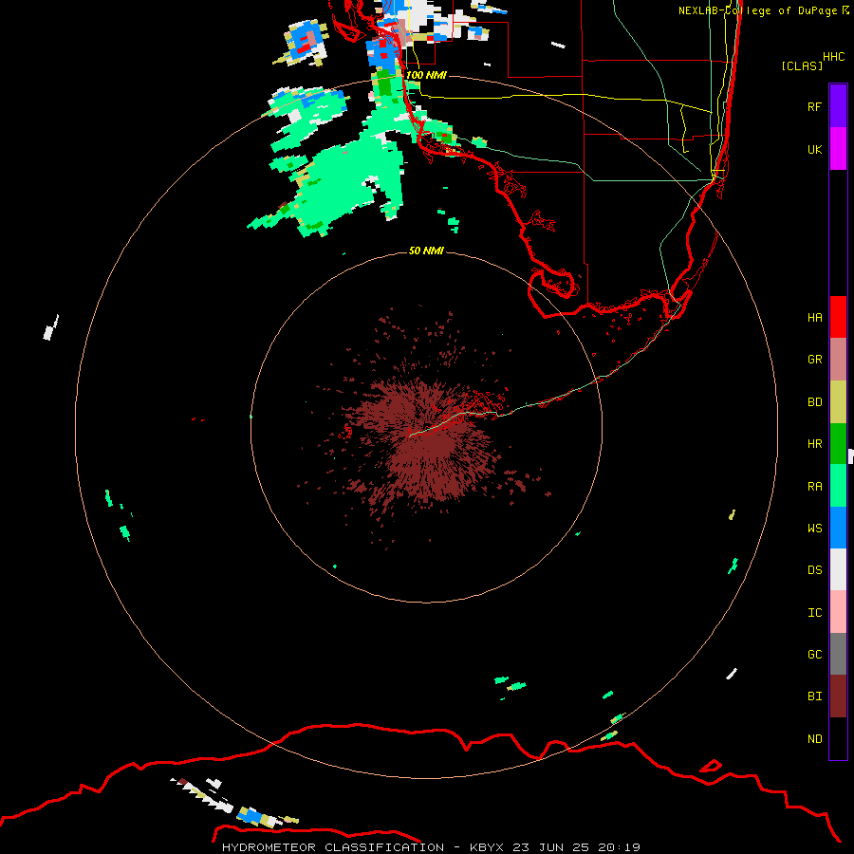The height and width of the screenshot is (854, 854).
Task: Select the GC gray legend swatch
Action: pos(838,654)
